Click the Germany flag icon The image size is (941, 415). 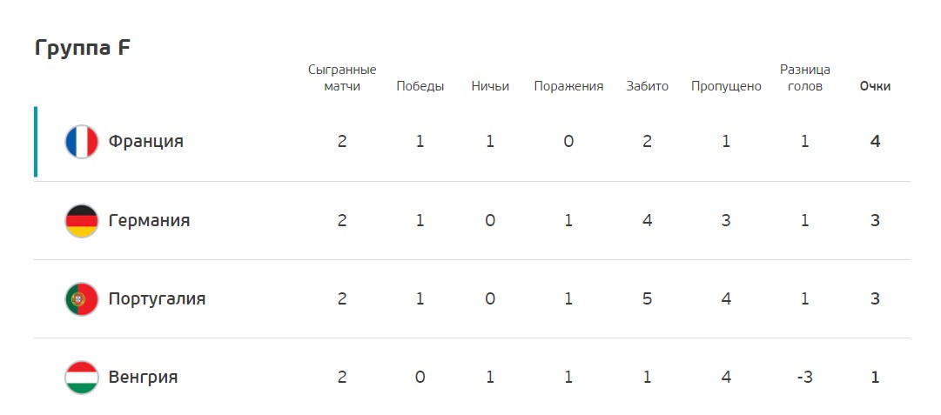click(x=82, y=221)
